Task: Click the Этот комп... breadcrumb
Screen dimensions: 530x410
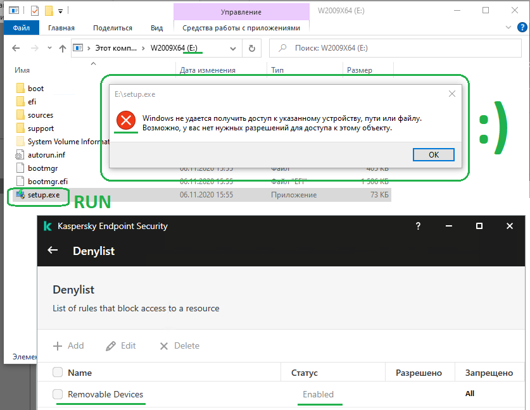Action: (x=116, y=48)
